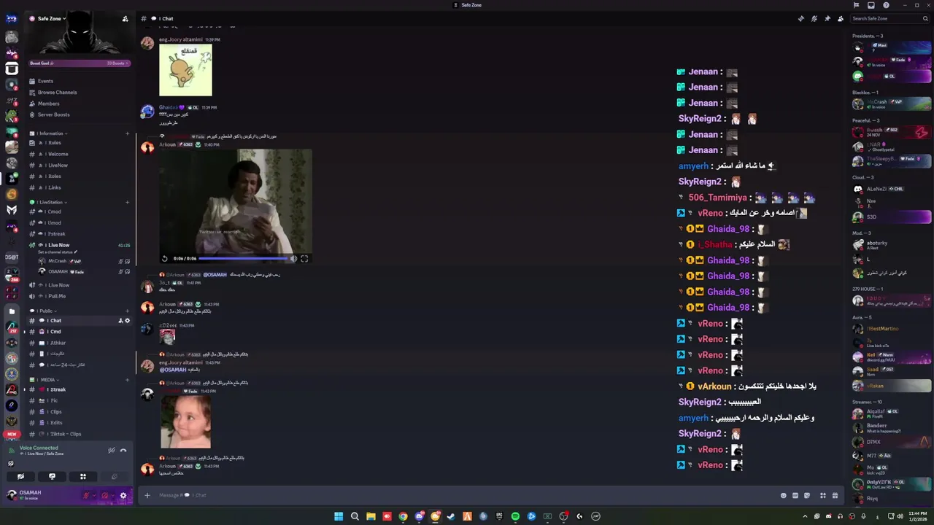Screen dimensions: 934x525
Task: Open output device options arrow beside headphones
Action: (x=112, y=496)
